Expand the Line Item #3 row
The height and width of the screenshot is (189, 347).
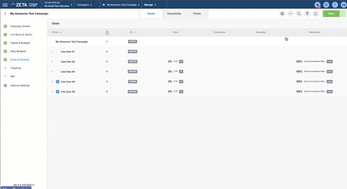click(x=52, y=72)
